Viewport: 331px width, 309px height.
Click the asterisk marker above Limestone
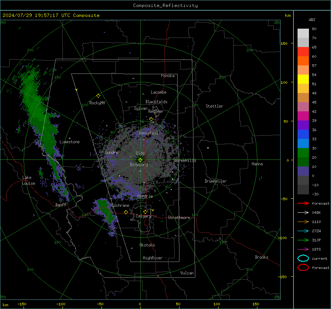pyautogui.click(x=70, y=139)
